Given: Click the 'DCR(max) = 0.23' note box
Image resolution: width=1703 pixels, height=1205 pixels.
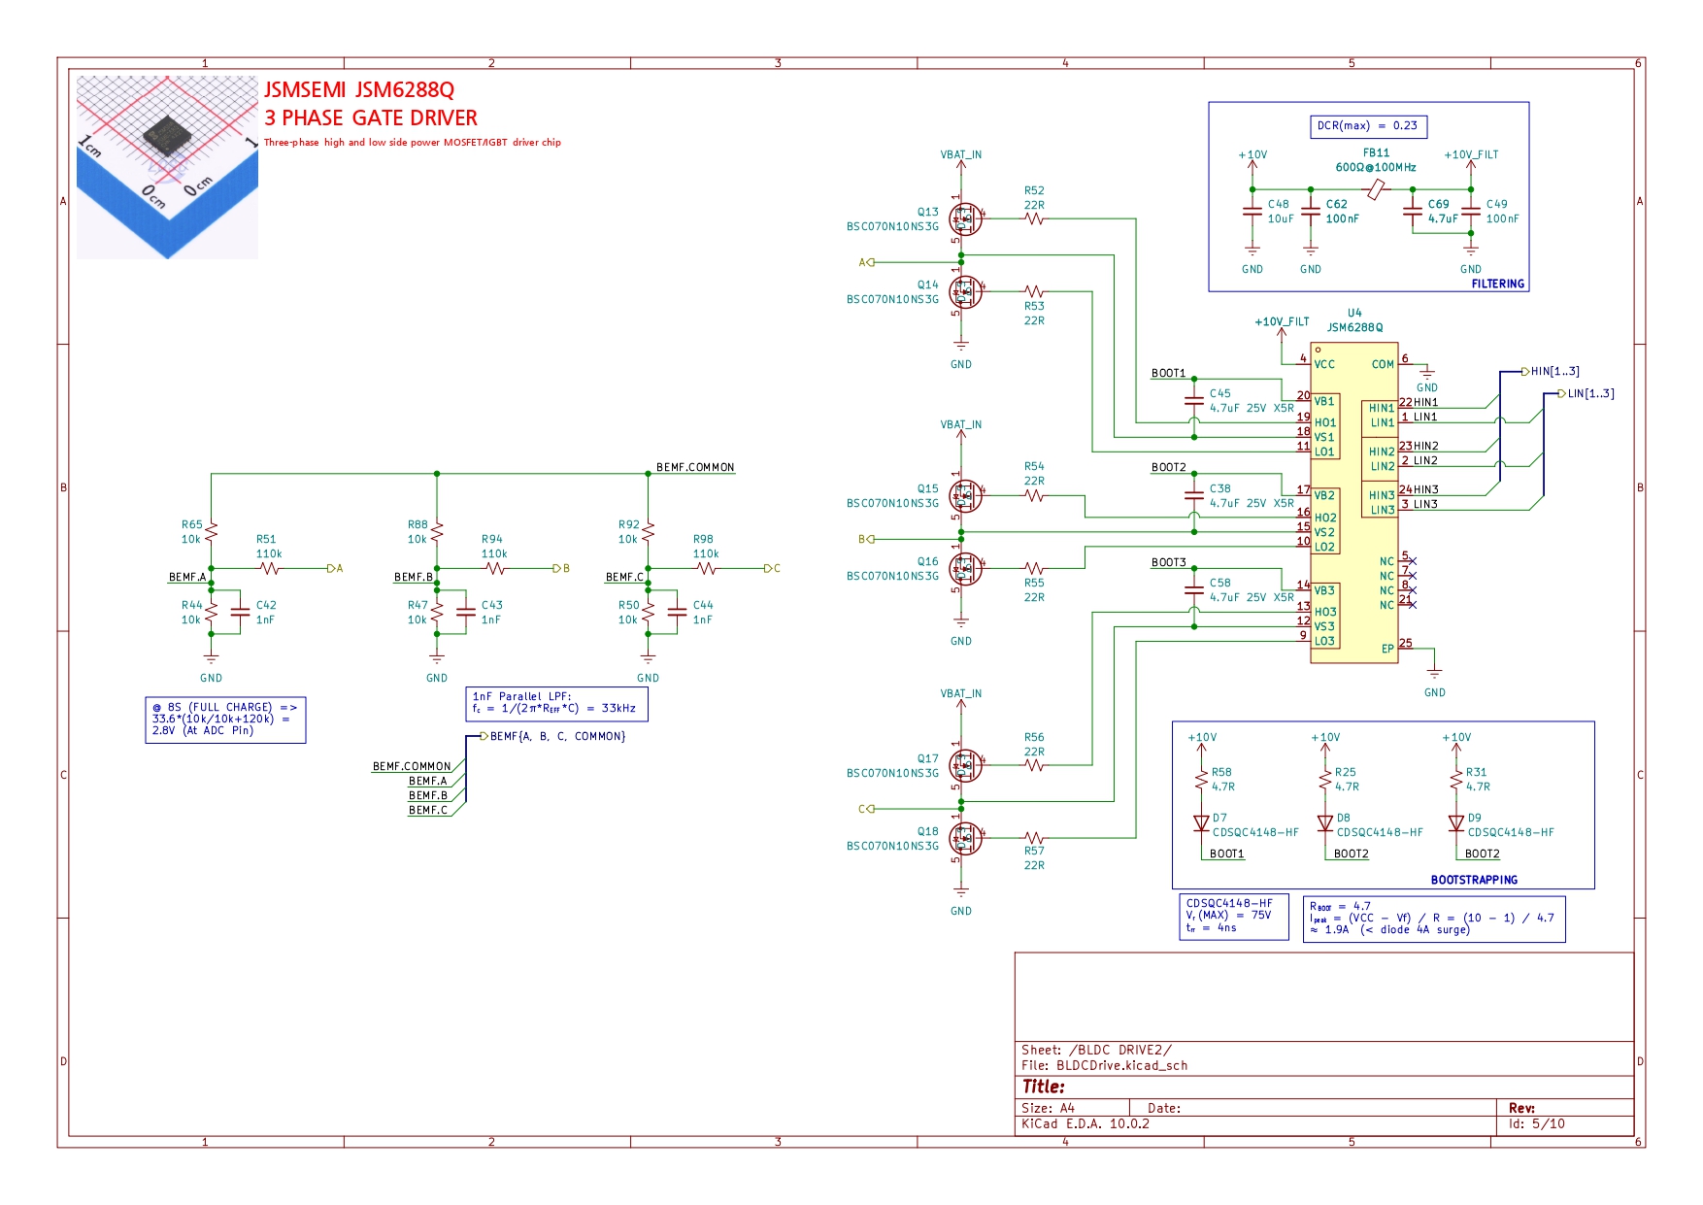Looking at the screenshot, I should (x=1368, y=126).
